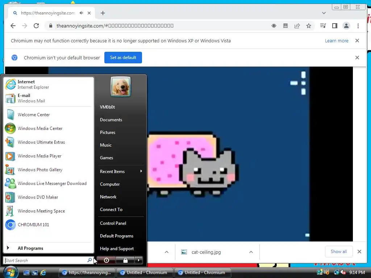371x278 pixels.
Task: Open the media controls icon
Action: point(323,26)
